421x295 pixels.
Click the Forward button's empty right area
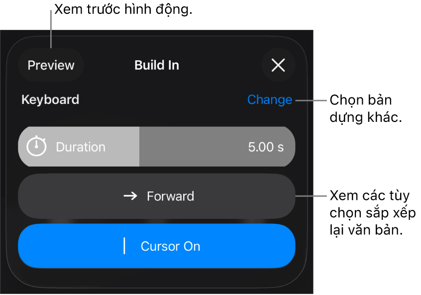pos(249,196)
